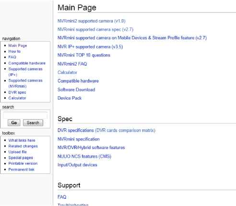
Task: Open What links here in toolbox
Action: point(22,140)
